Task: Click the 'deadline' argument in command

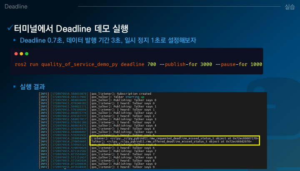Action: tap(132, 64)
